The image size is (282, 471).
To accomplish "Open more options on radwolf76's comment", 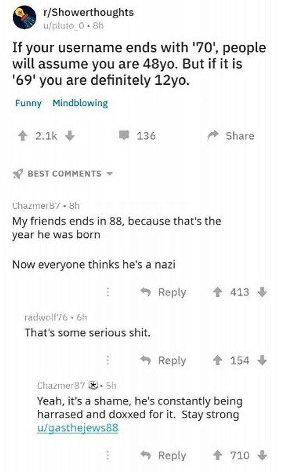I will click(108, 360).
